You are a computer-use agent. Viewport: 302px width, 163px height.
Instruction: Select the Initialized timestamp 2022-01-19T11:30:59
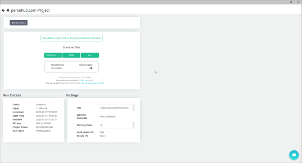(46, 112)
